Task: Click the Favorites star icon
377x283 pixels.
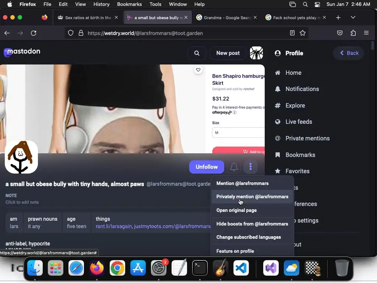Action: tap(278, 171)
